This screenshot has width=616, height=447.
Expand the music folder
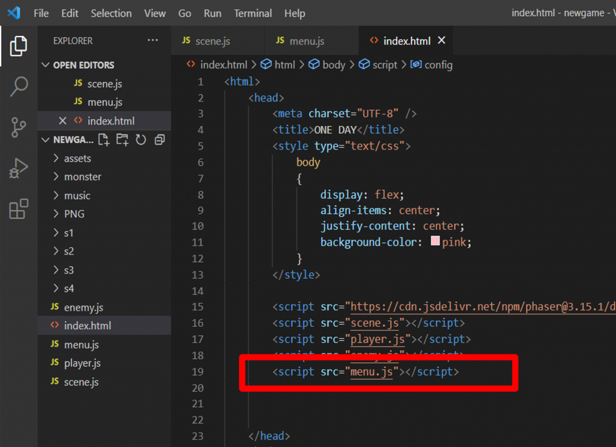(x=56, y=195)
